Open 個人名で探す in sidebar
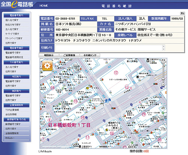Image resolution: width=188 pixels, height=155 pixels. click(12, 20)
